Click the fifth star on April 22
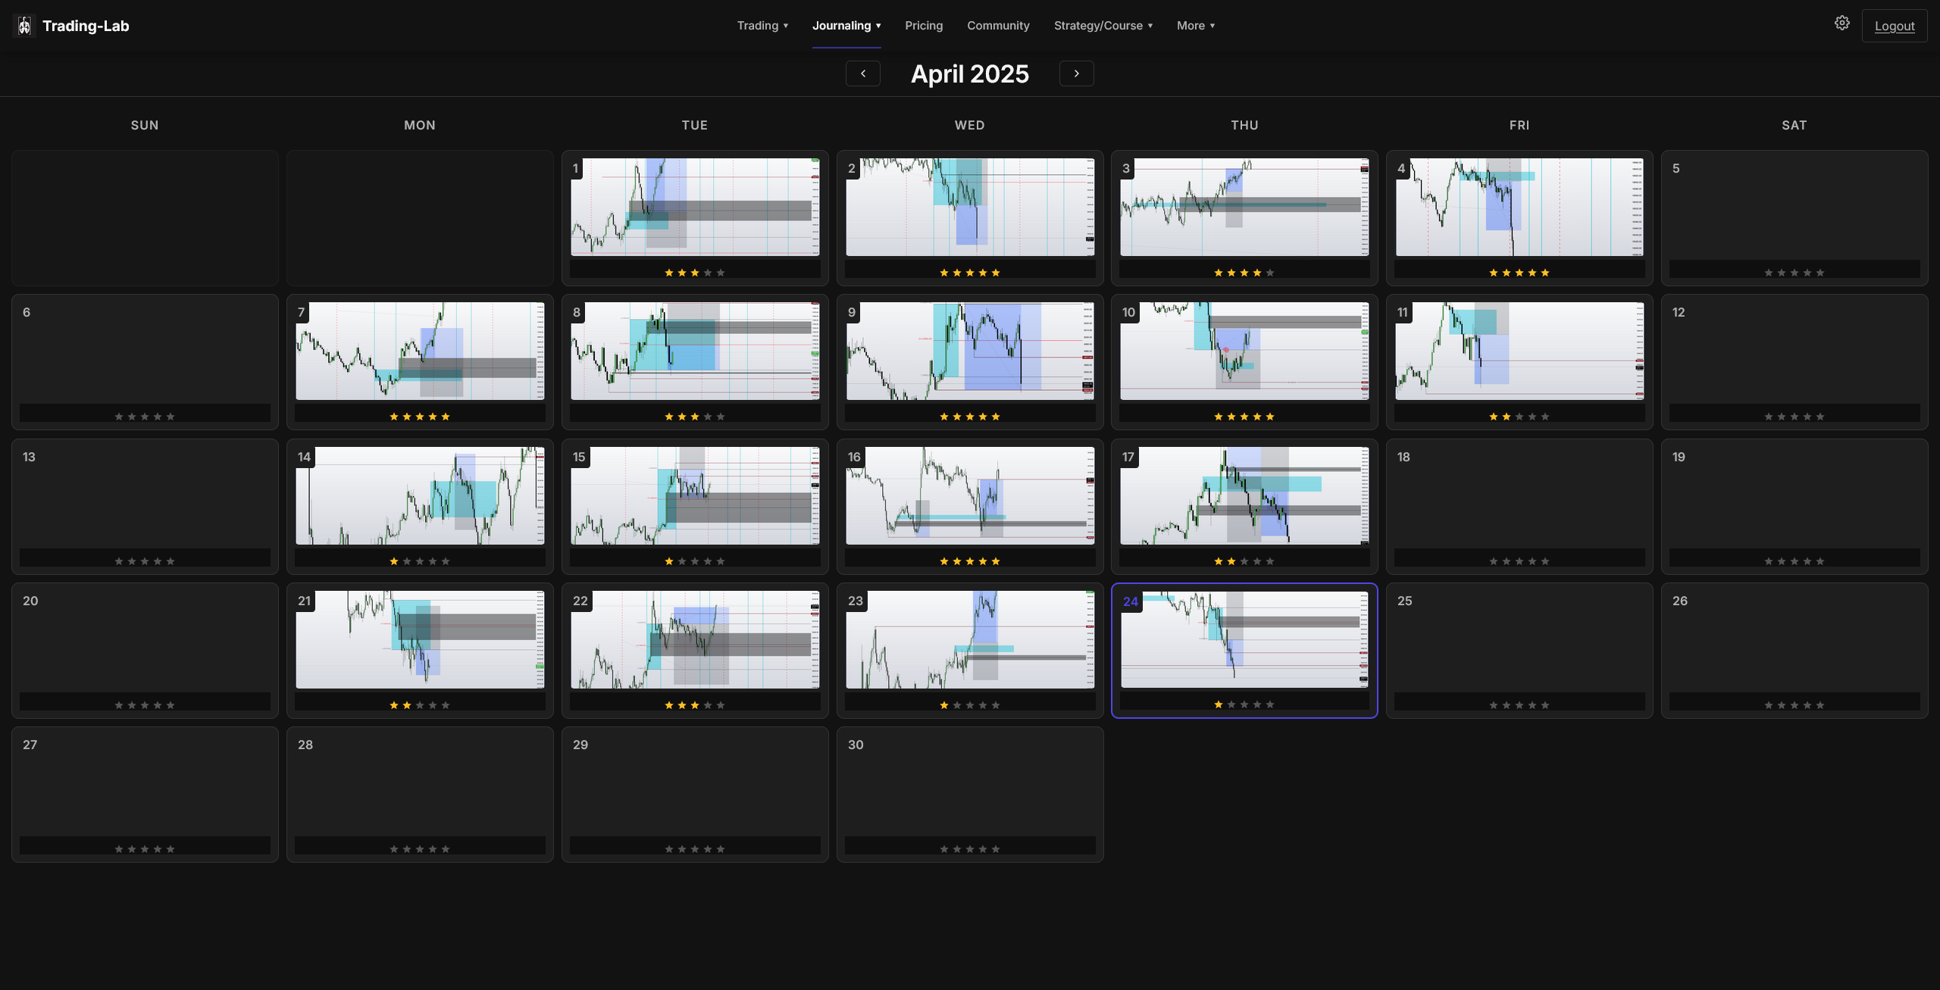Image resolution: width=1940 pixels, height=990 pixels. point(721,705)
